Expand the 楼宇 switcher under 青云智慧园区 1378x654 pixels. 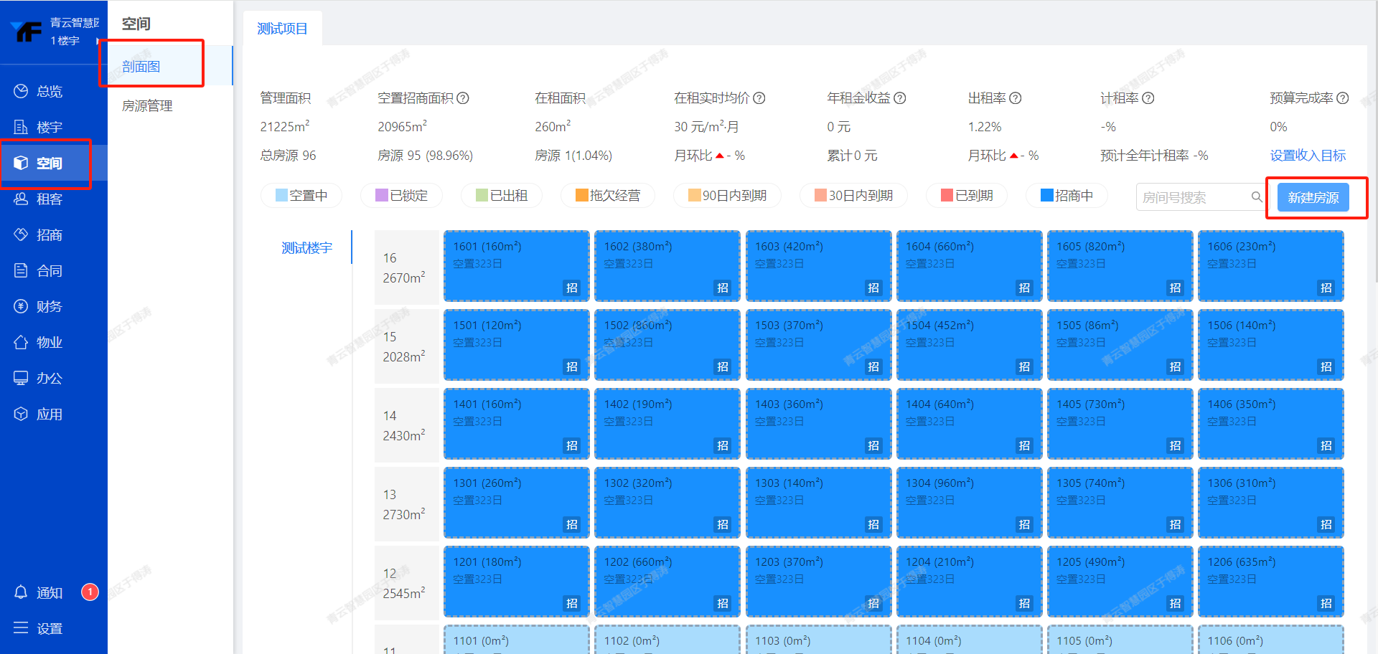point(97,41)
